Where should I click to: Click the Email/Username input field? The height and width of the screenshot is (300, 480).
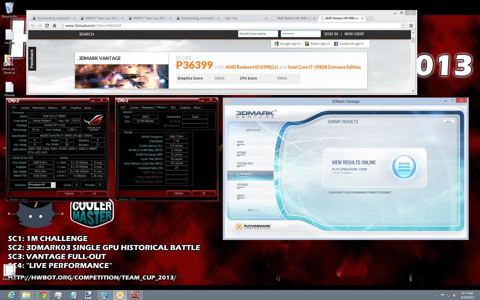(x=258, y=34)
